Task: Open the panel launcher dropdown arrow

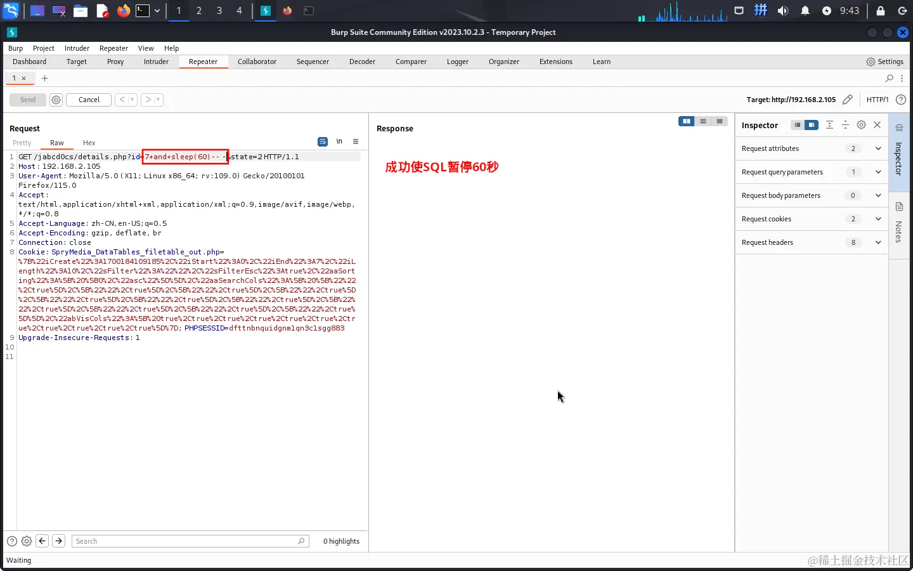Action: (x=157, y=11)
